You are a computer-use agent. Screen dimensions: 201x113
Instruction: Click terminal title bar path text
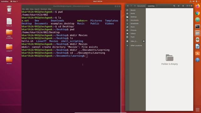[x=71, y=6]
